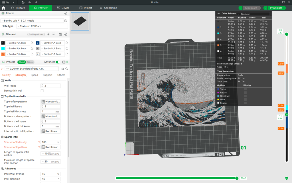Image resolution: width=292 pixels, height=183 pixels.
Task: Click the Slice plate button
Action: coord(251,8)
